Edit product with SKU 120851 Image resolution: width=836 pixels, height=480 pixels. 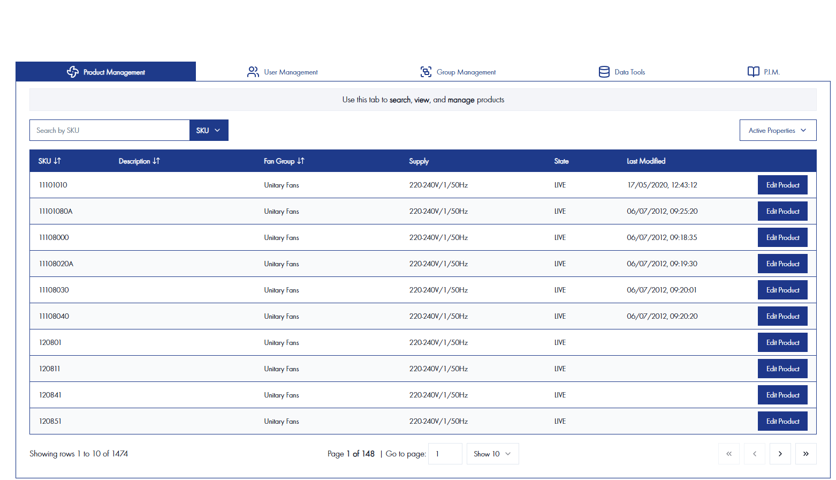tap(782, 421)
